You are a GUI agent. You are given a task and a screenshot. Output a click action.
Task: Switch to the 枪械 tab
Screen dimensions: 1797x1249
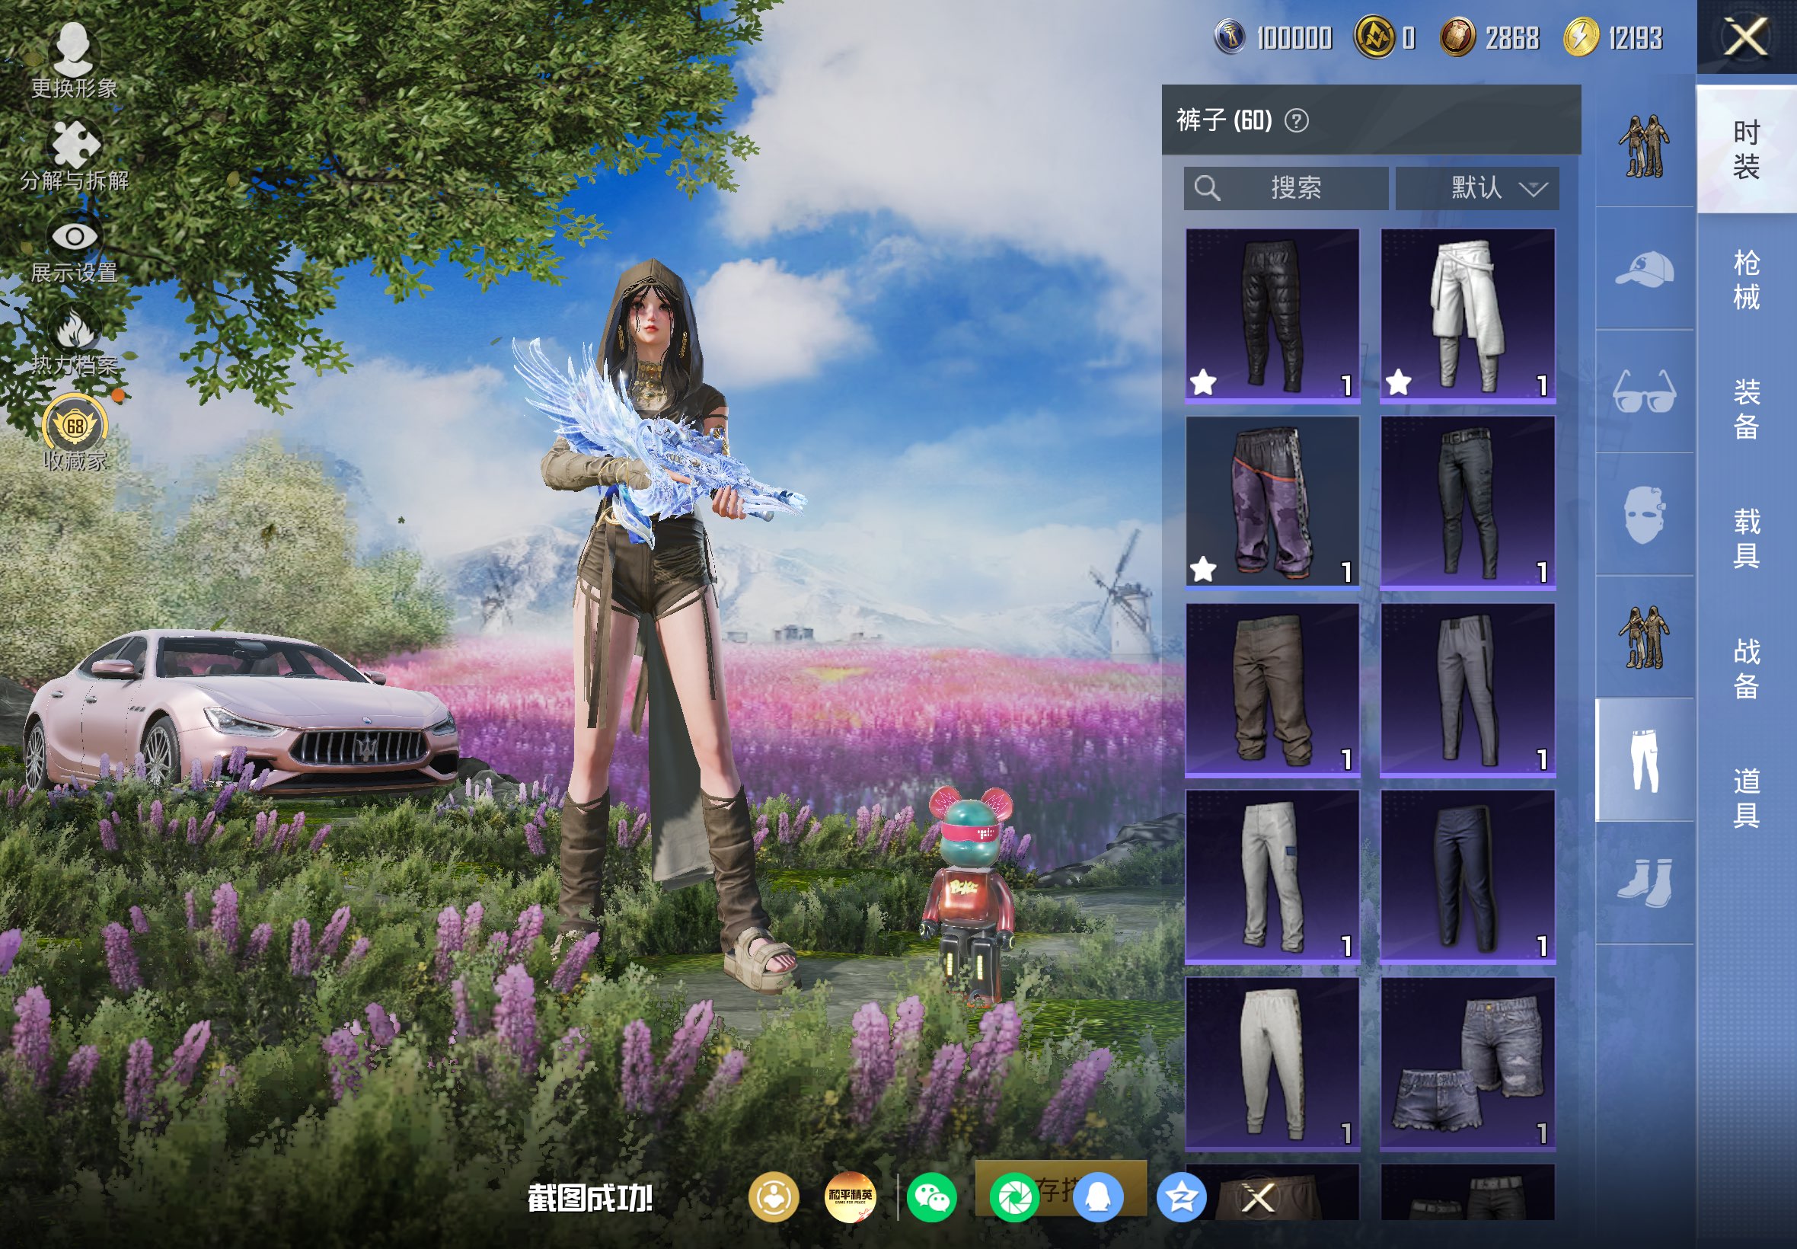[x=1746, y=280]
